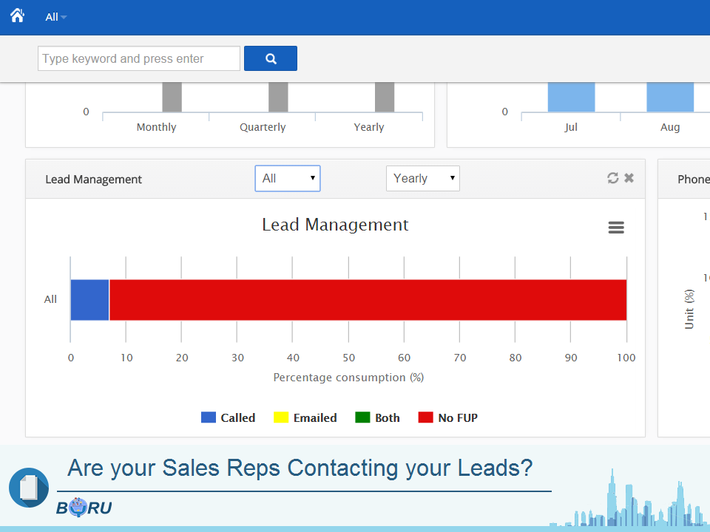Open the Yearly period dropdown
The width and height of the screenshot is (710, 532).
[423, 178]
